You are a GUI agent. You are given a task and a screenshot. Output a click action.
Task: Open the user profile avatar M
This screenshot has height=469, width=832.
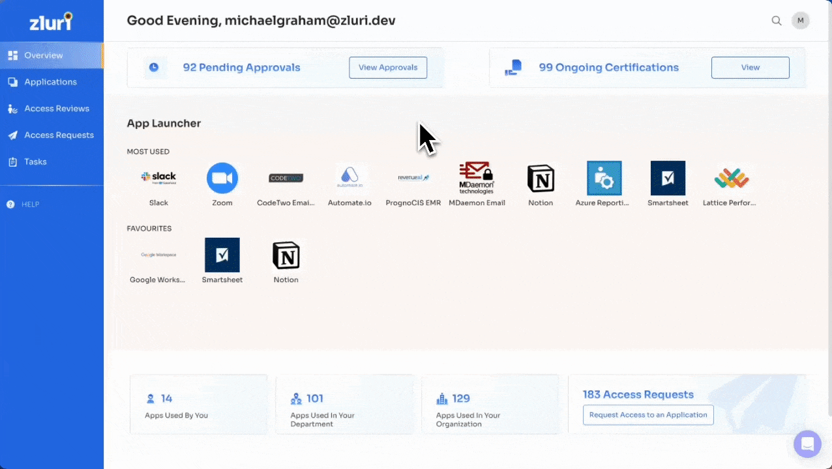point(801,20)
